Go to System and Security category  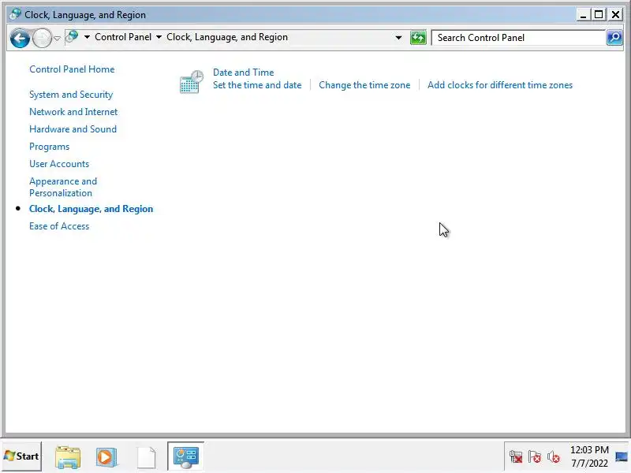(71, 95)
